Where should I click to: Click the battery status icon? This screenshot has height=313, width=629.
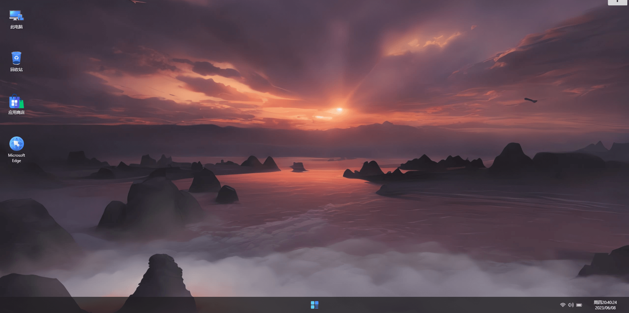579,305
